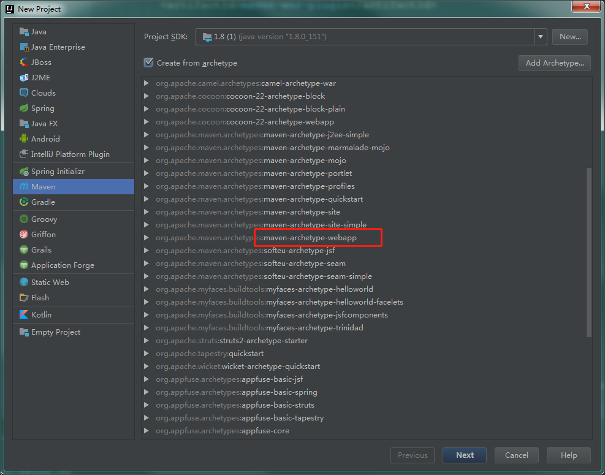Select appfuse-basic-tapestry row
The width and height of the screenshot is (605, 475).
240,418
